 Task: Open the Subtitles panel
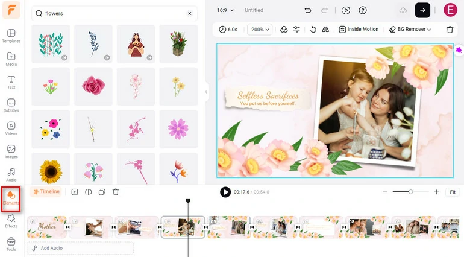pyautogui.click(x=11, y=105)
